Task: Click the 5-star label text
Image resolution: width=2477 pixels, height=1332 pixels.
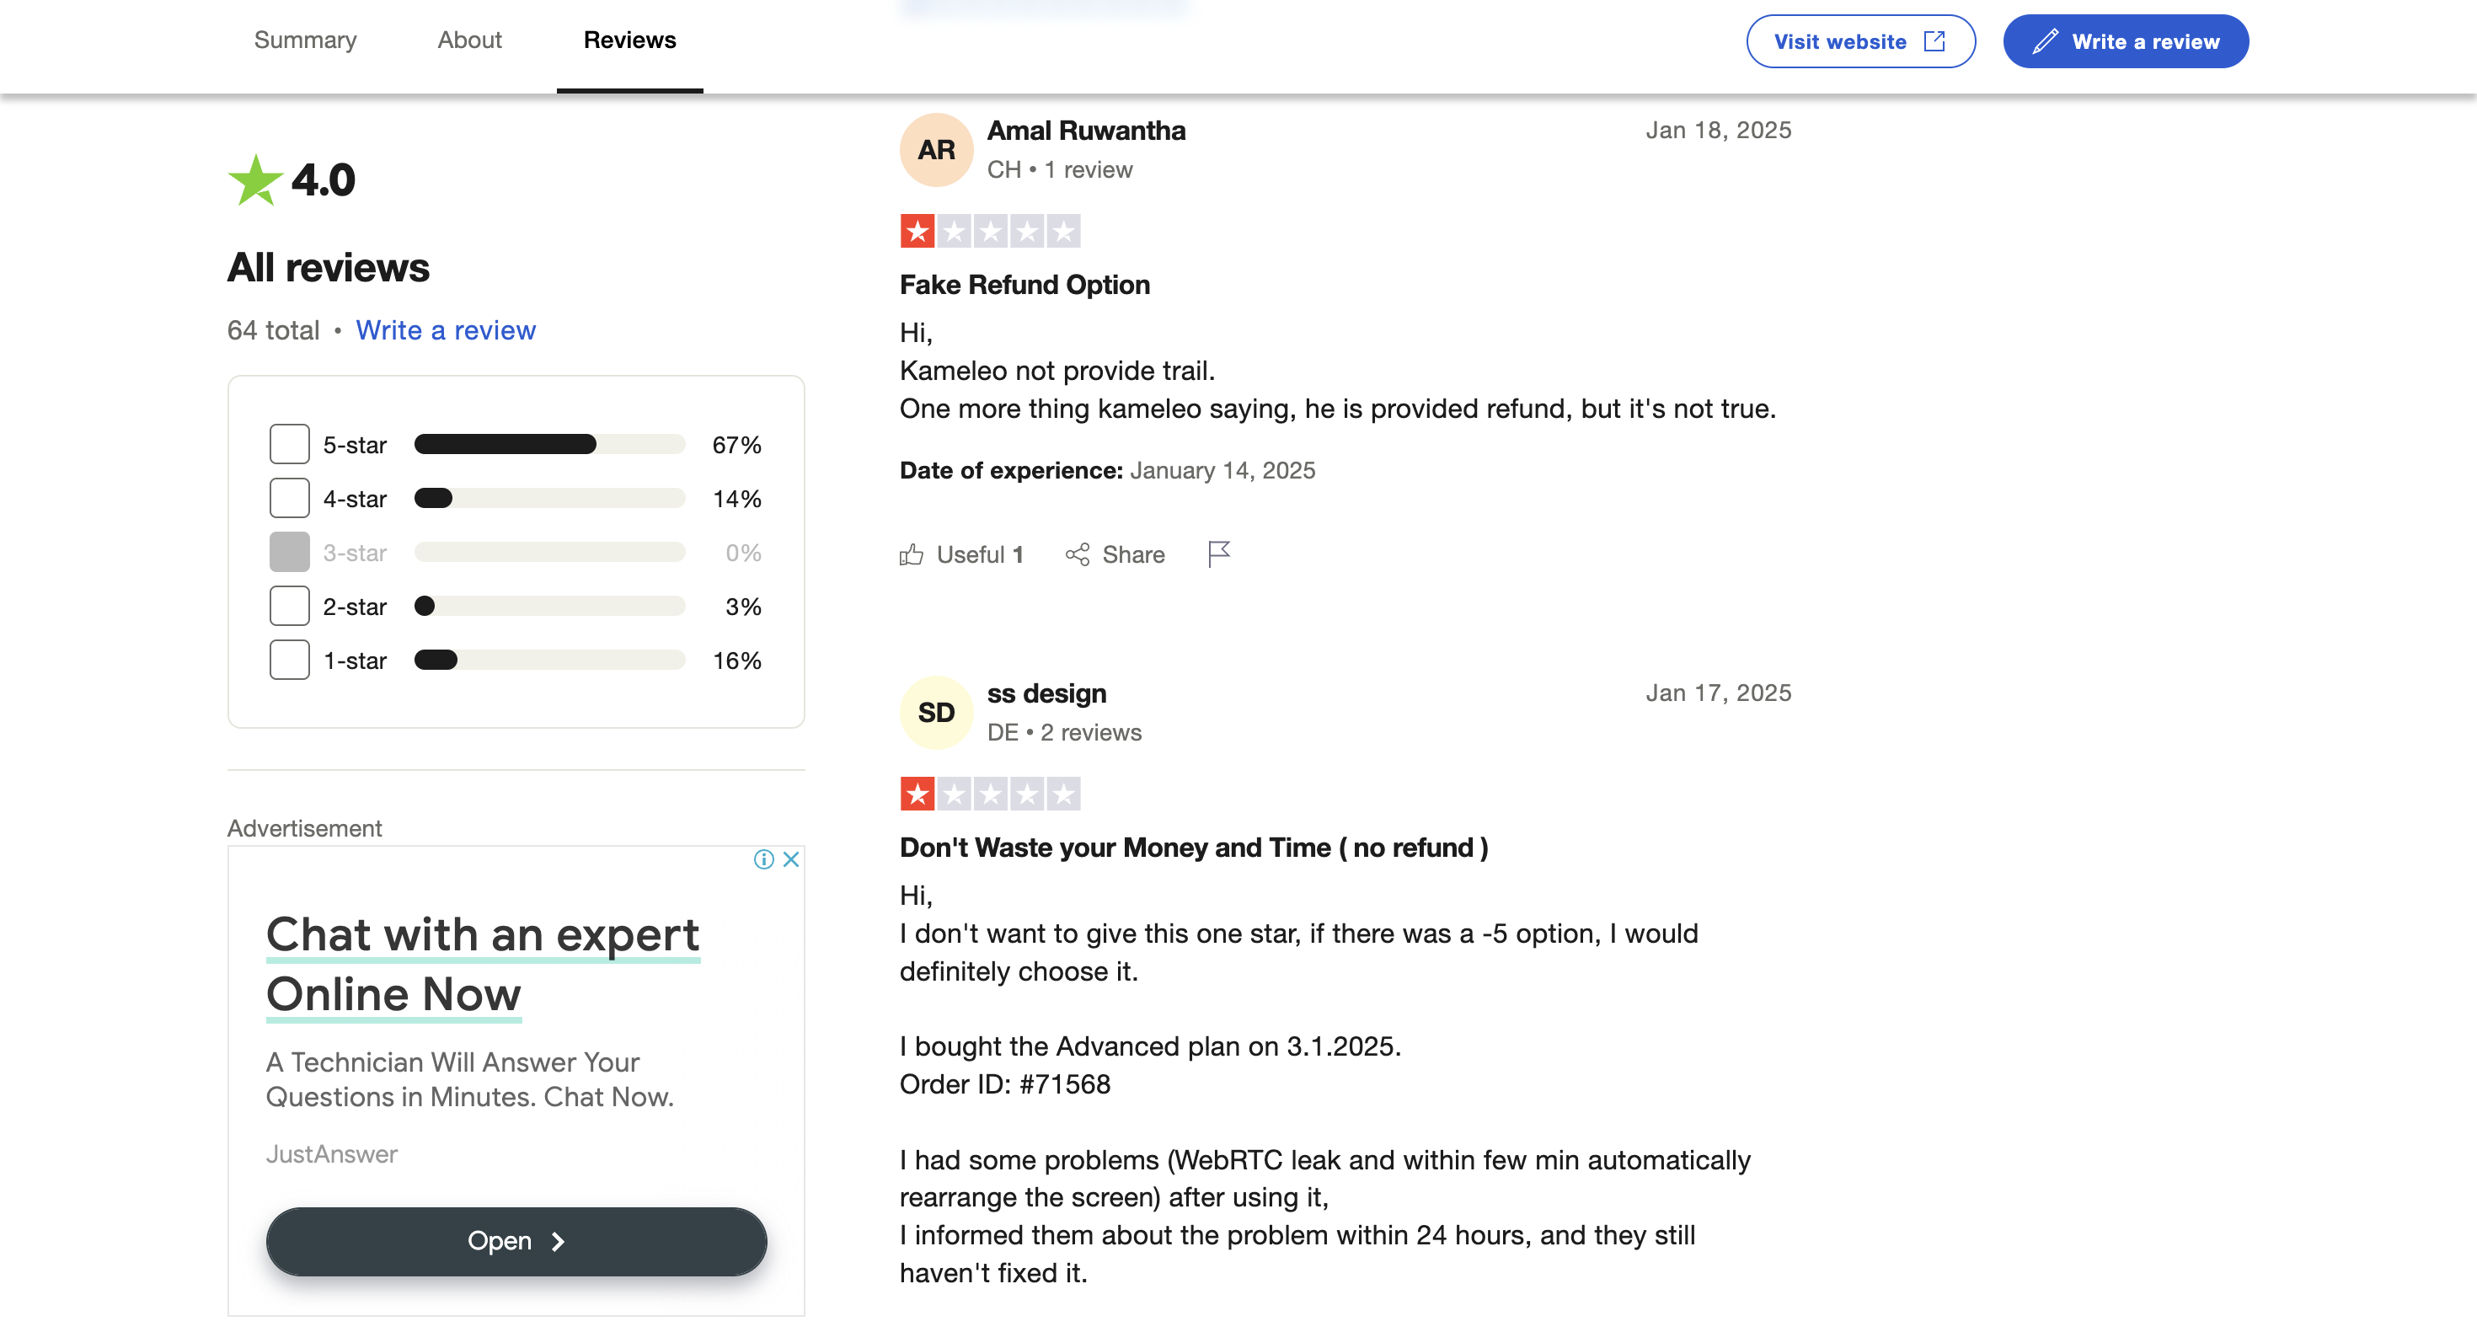Action: (355, 446)
